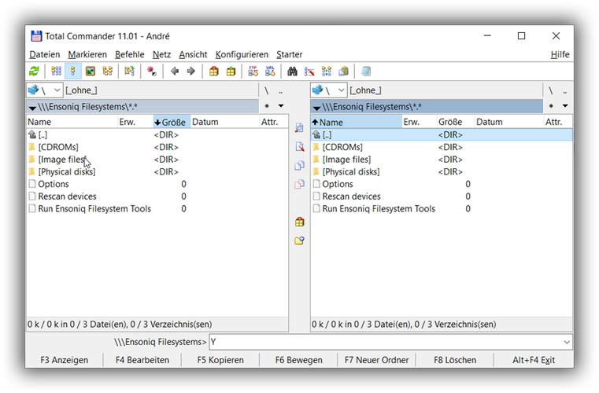Select [Physical disks] folder in right panel

click(351, 171)
